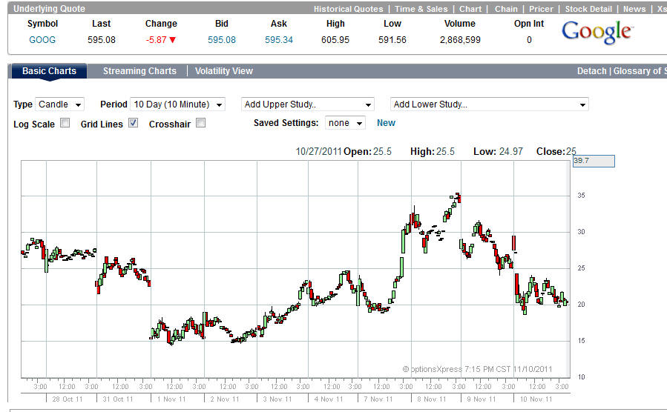Go to the Time & Sales link
The image size is (667, 412).
(x=421, y=9)
